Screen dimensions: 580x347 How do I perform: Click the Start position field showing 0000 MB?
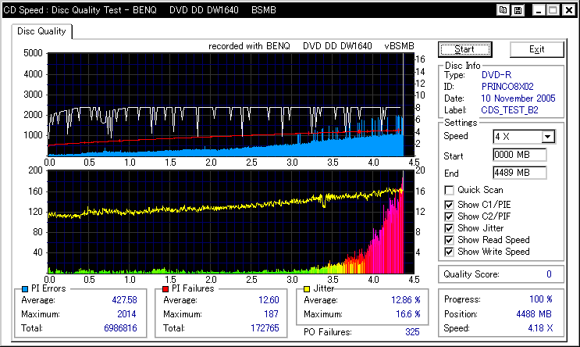[x=519, y=155]
